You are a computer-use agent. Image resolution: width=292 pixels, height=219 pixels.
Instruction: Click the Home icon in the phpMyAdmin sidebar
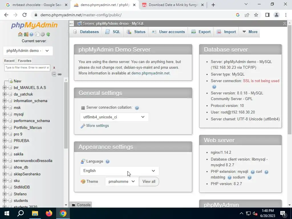(x=20, y=34)
